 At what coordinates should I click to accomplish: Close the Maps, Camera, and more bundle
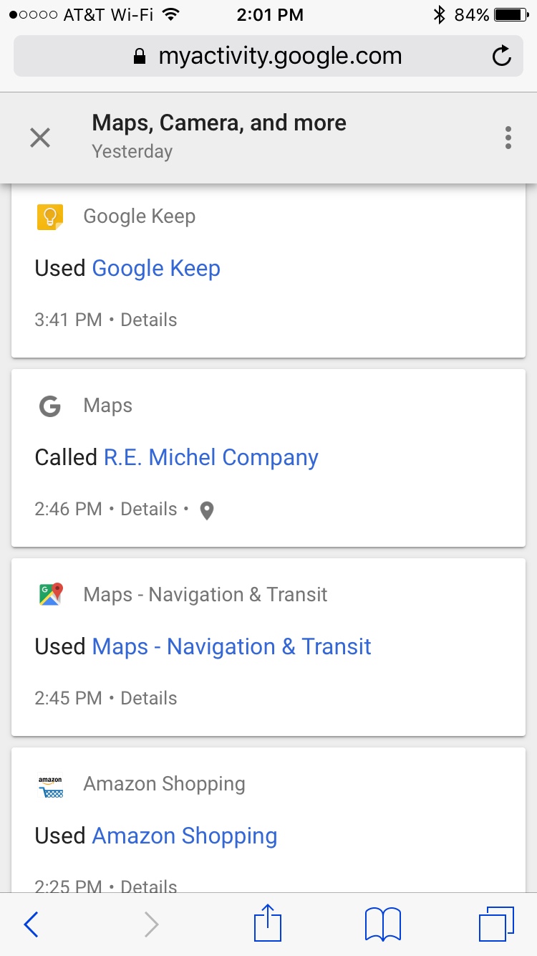pos(40,138)
